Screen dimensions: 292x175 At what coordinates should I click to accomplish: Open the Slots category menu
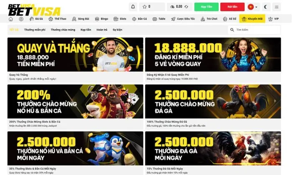(x=120, y=19)
